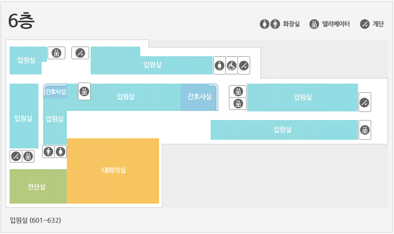
Task: Click the lower elevator of the central pair
Action: coord(238,103)
